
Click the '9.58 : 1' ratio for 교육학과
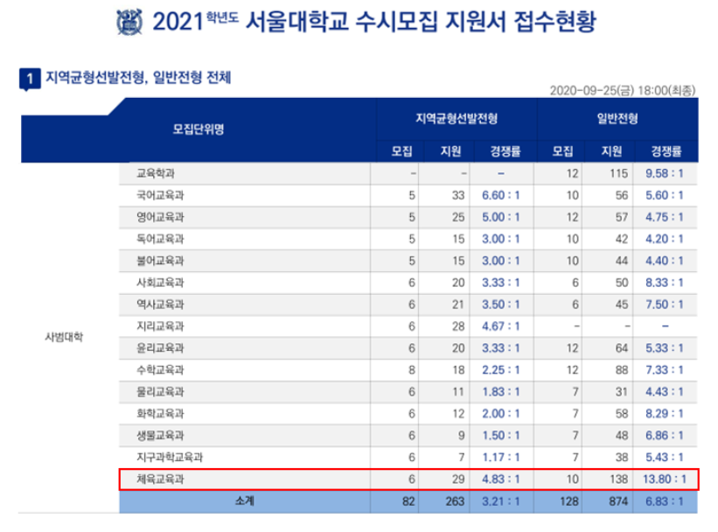[x=665, y=173]
